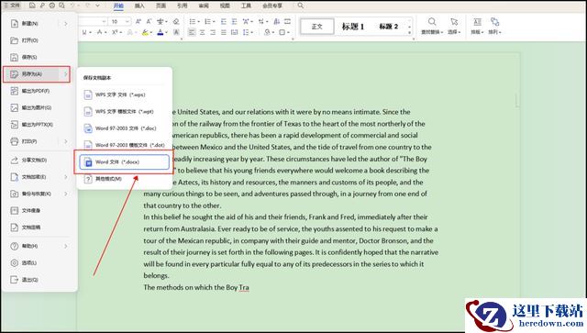The image size is (587, 333).
Task: Switch to the 视图 (View) ribbon tab
Action: point(225,6)
